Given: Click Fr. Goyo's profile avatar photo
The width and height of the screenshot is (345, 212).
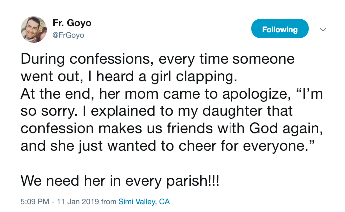Looking at the screenshot, I should 34,29.
